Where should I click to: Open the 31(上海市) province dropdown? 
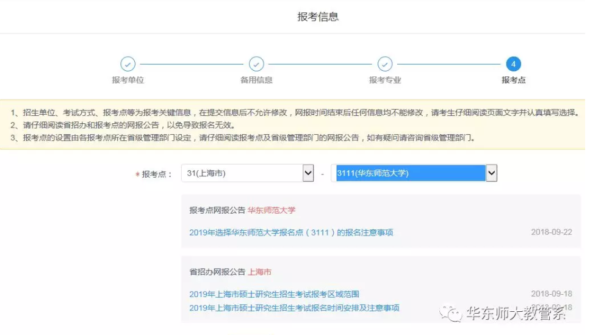248,173
